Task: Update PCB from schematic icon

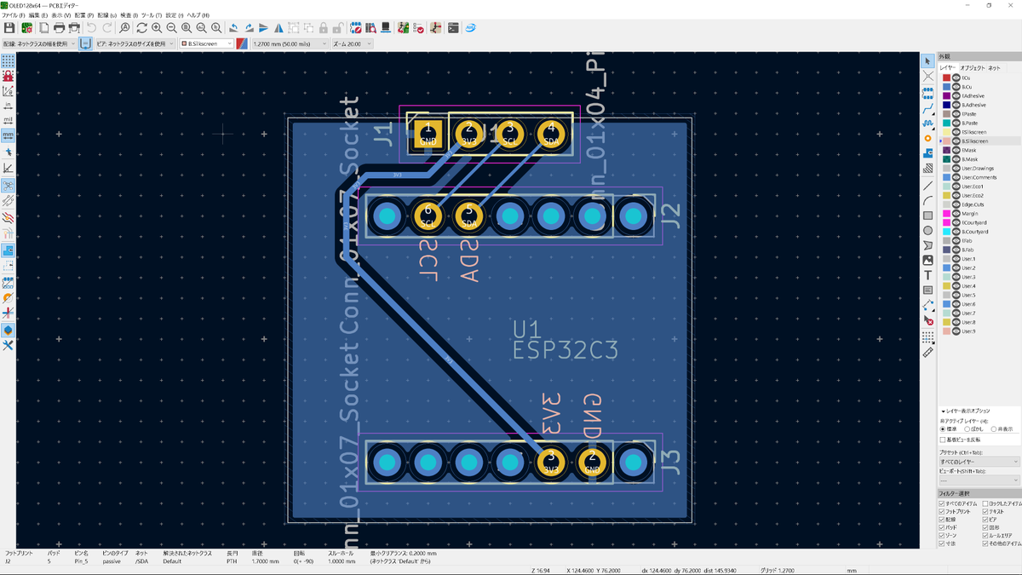Action: tap(403, 28)
